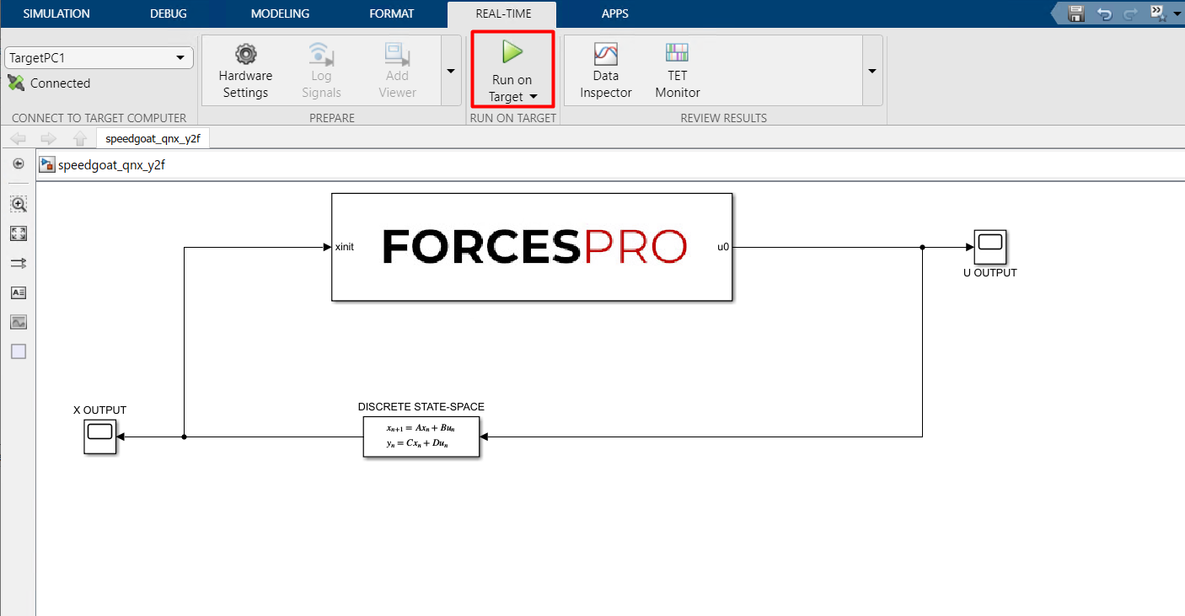Select the Zoom tool in the canvas palette
This screenshot has height=616, width=1185.
(19, 204)
